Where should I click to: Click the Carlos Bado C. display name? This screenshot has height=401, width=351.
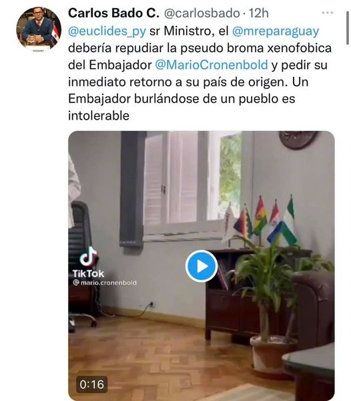point(113,13)
